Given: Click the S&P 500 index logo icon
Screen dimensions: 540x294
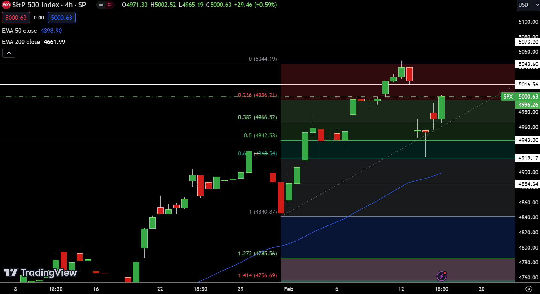Looking at the screenshot, I should click(x=6, y=5).
